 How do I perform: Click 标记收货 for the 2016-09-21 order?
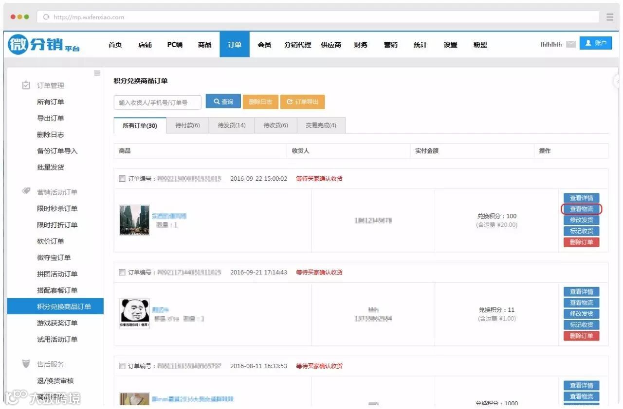pos(582,325)
